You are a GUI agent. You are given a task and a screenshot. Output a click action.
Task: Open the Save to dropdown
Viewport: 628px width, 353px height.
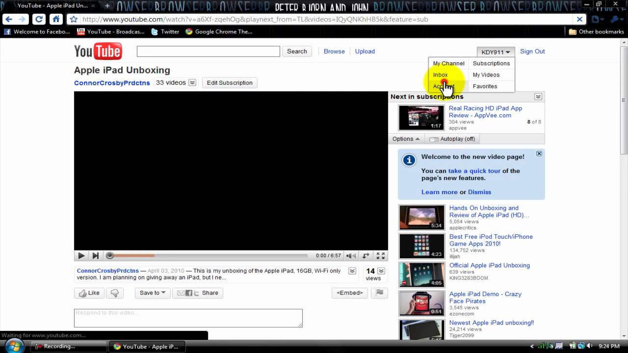(152, 293)
